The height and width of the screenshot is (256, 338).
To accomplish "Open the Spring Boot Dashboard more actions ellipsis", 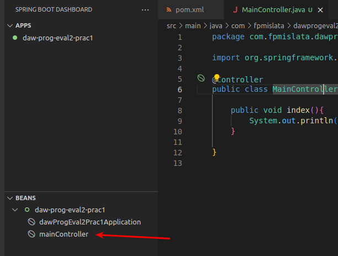I will click(x=145, y=10).
